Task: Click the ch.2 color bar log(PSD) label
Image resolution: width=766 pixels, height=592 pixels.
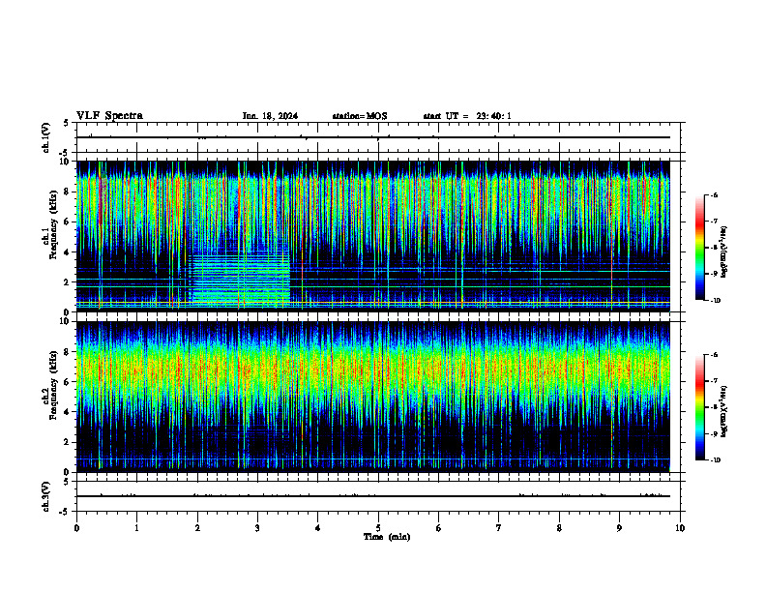Action: coord(724,411)
